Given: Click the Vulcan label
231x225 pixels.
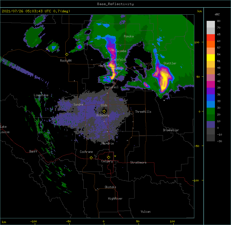Looking at the screenshot, I should tap(146, 212).
